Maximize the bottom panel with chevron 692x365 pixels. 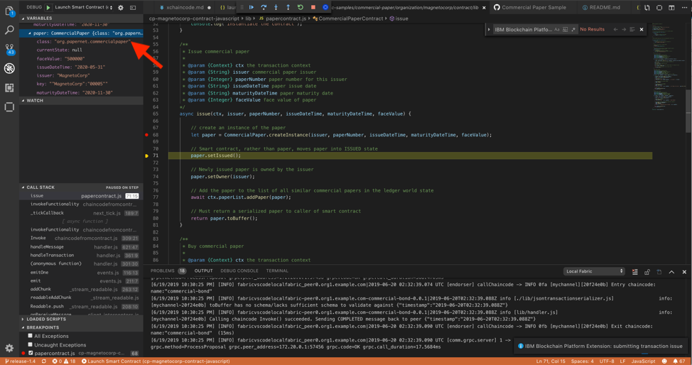coord(671,272)
